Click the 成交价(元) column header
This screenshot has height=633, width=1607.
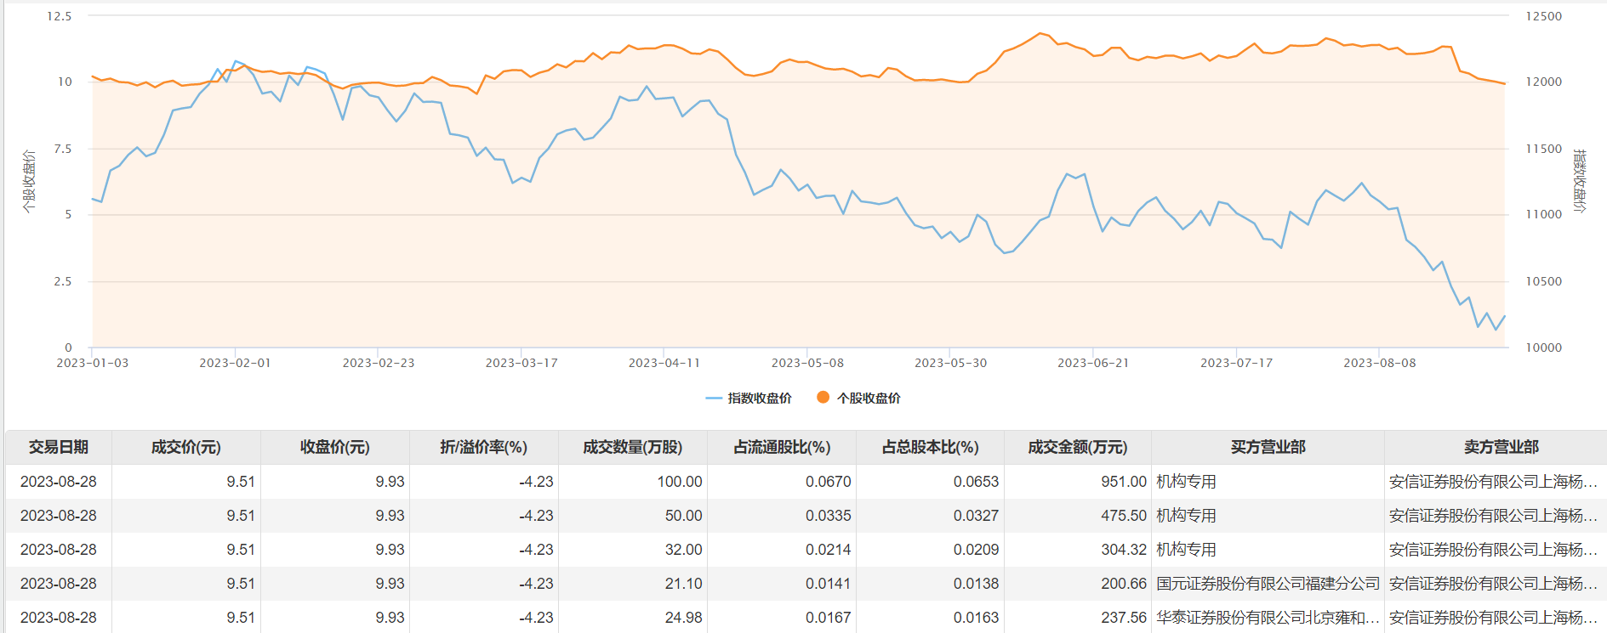click(185, 447)
